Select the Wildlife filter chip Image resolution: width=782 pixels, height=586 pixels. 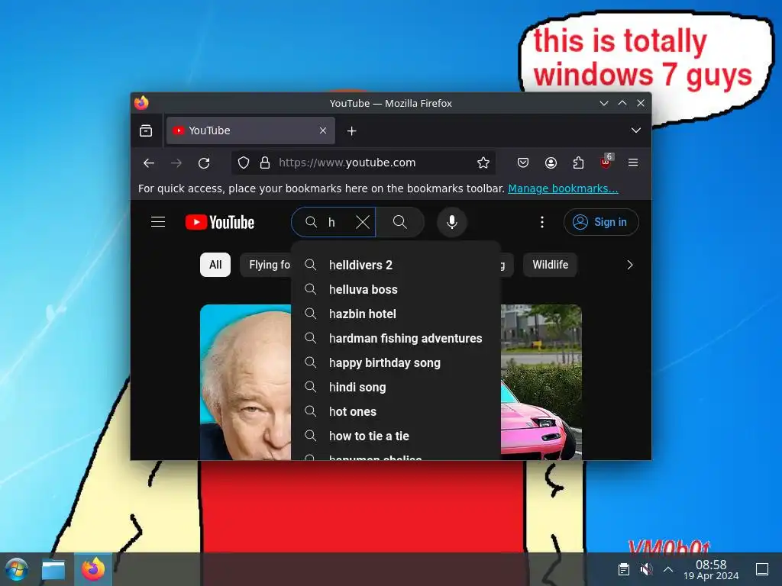click(550, 265)
